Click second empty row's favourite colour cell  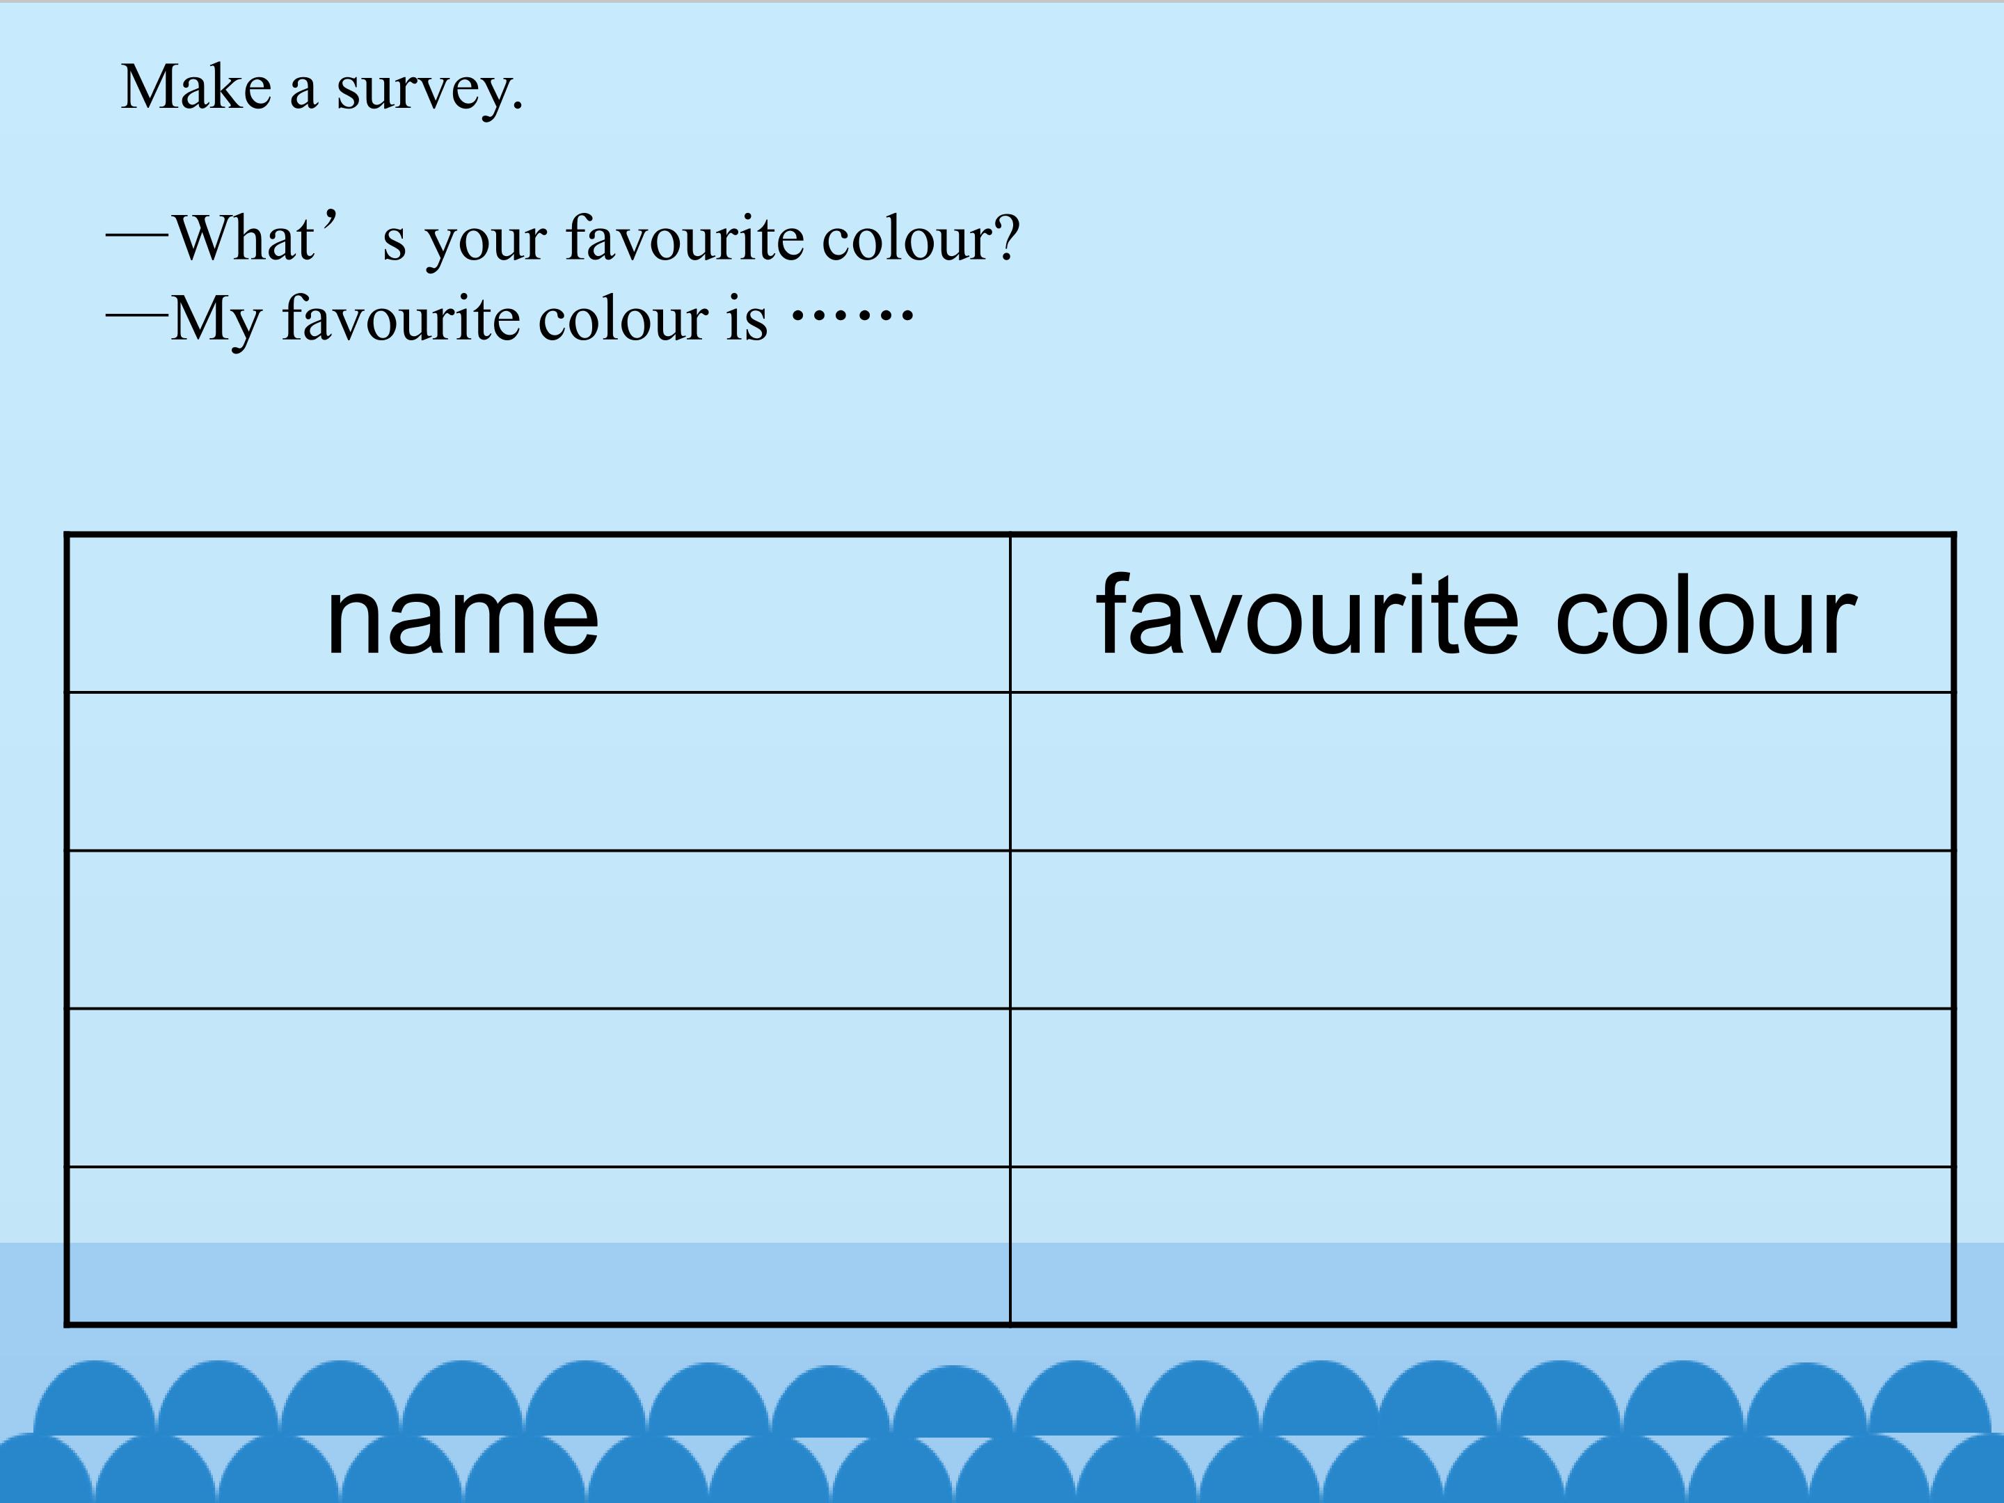(1480, 930)
